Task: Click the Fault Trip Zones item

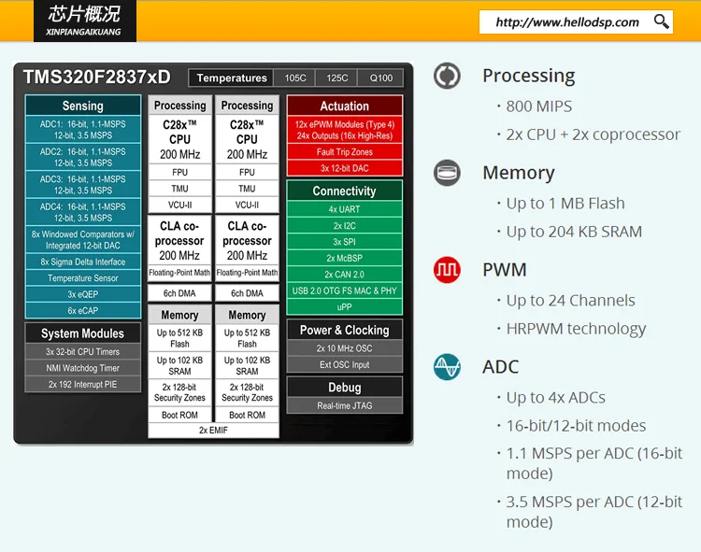Action: point(344,152)
